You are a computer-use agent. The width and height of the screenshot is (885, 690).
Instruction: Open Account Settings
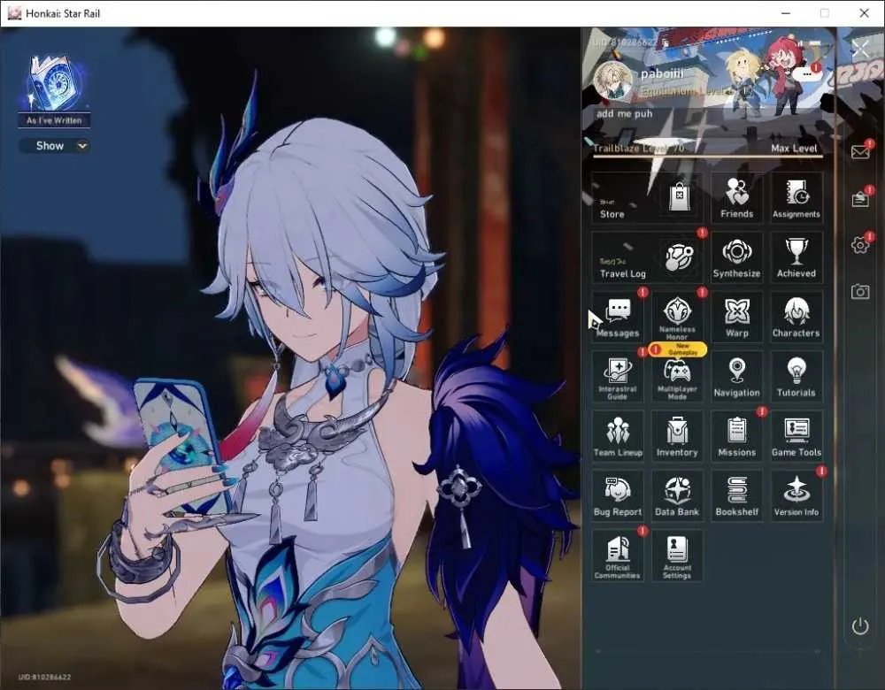[677, 556]
